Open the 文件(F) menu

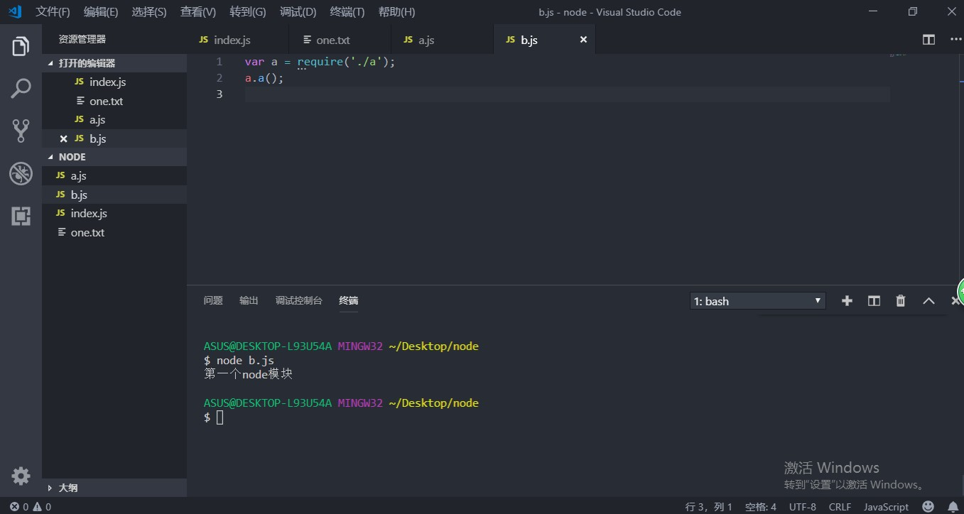pyautogui.click(x=53, y=12)
